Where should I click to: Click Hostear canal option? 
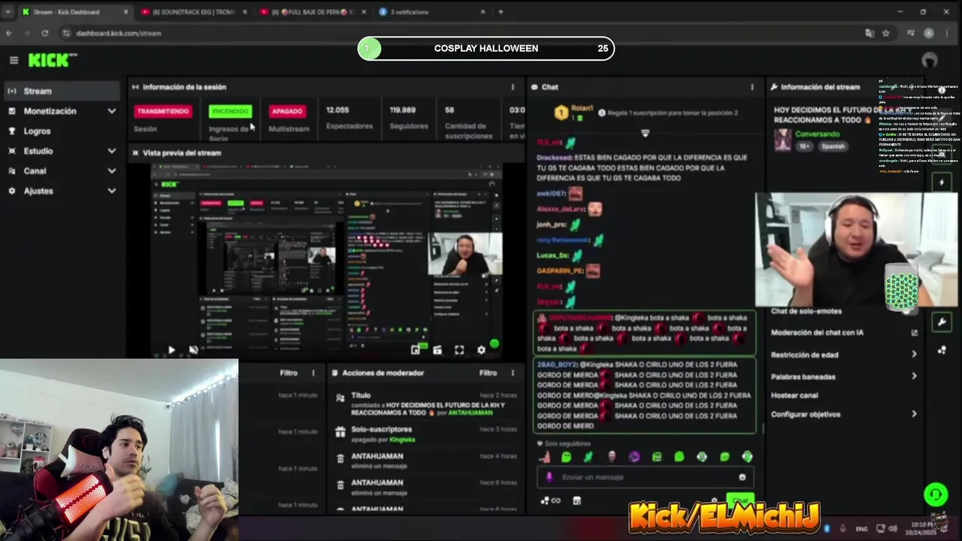794,395
